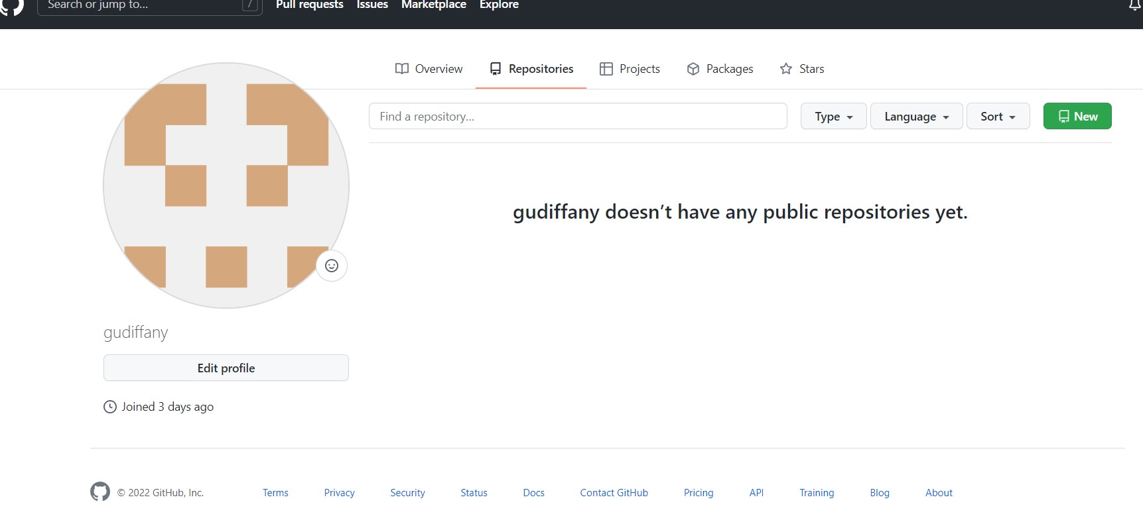Click the Contact GitHub footer link
Screen dimensions: 1143x528
tap(614, 493)
